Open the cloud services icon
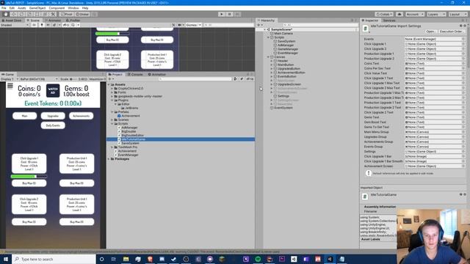 click(x=399, y=14)
